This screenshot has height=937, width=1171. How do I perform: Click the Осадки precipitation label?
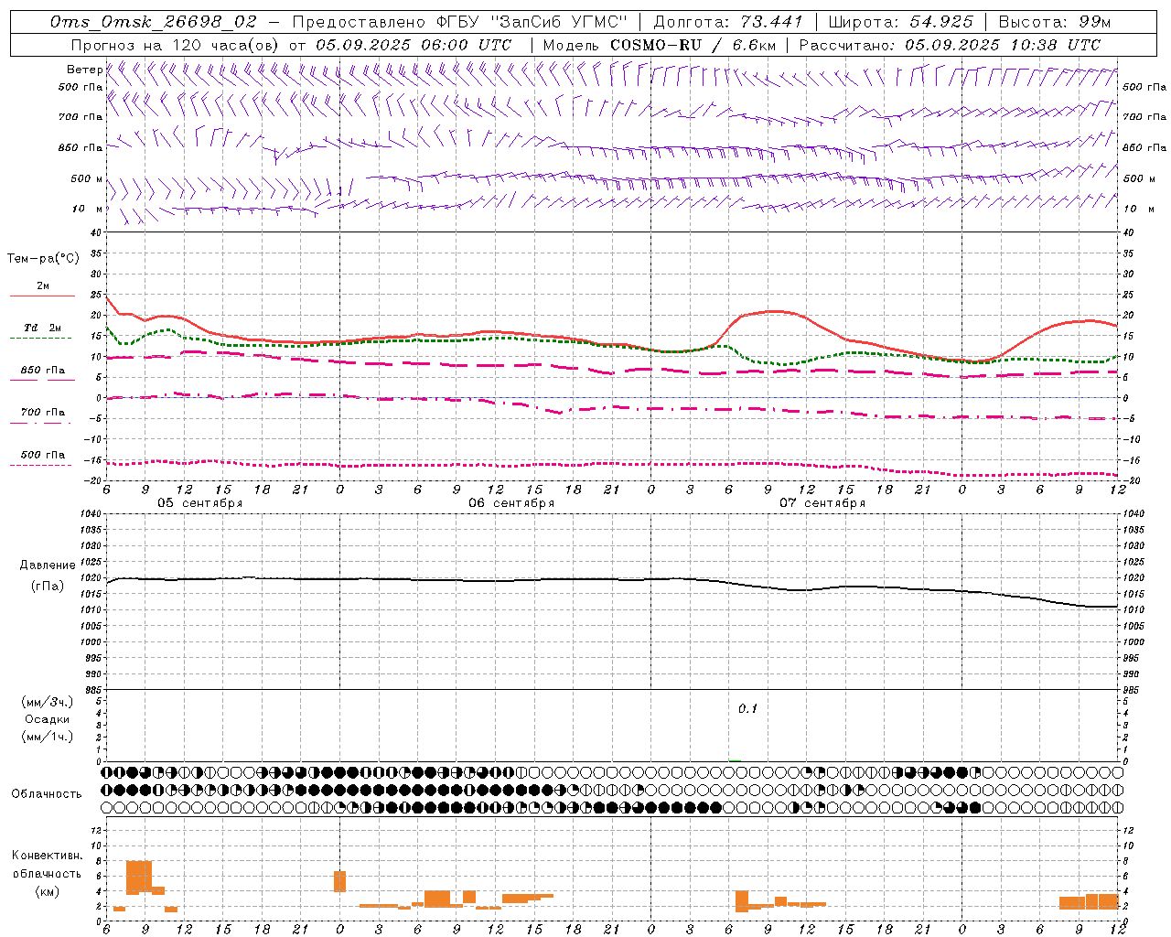tap(48, 719)
